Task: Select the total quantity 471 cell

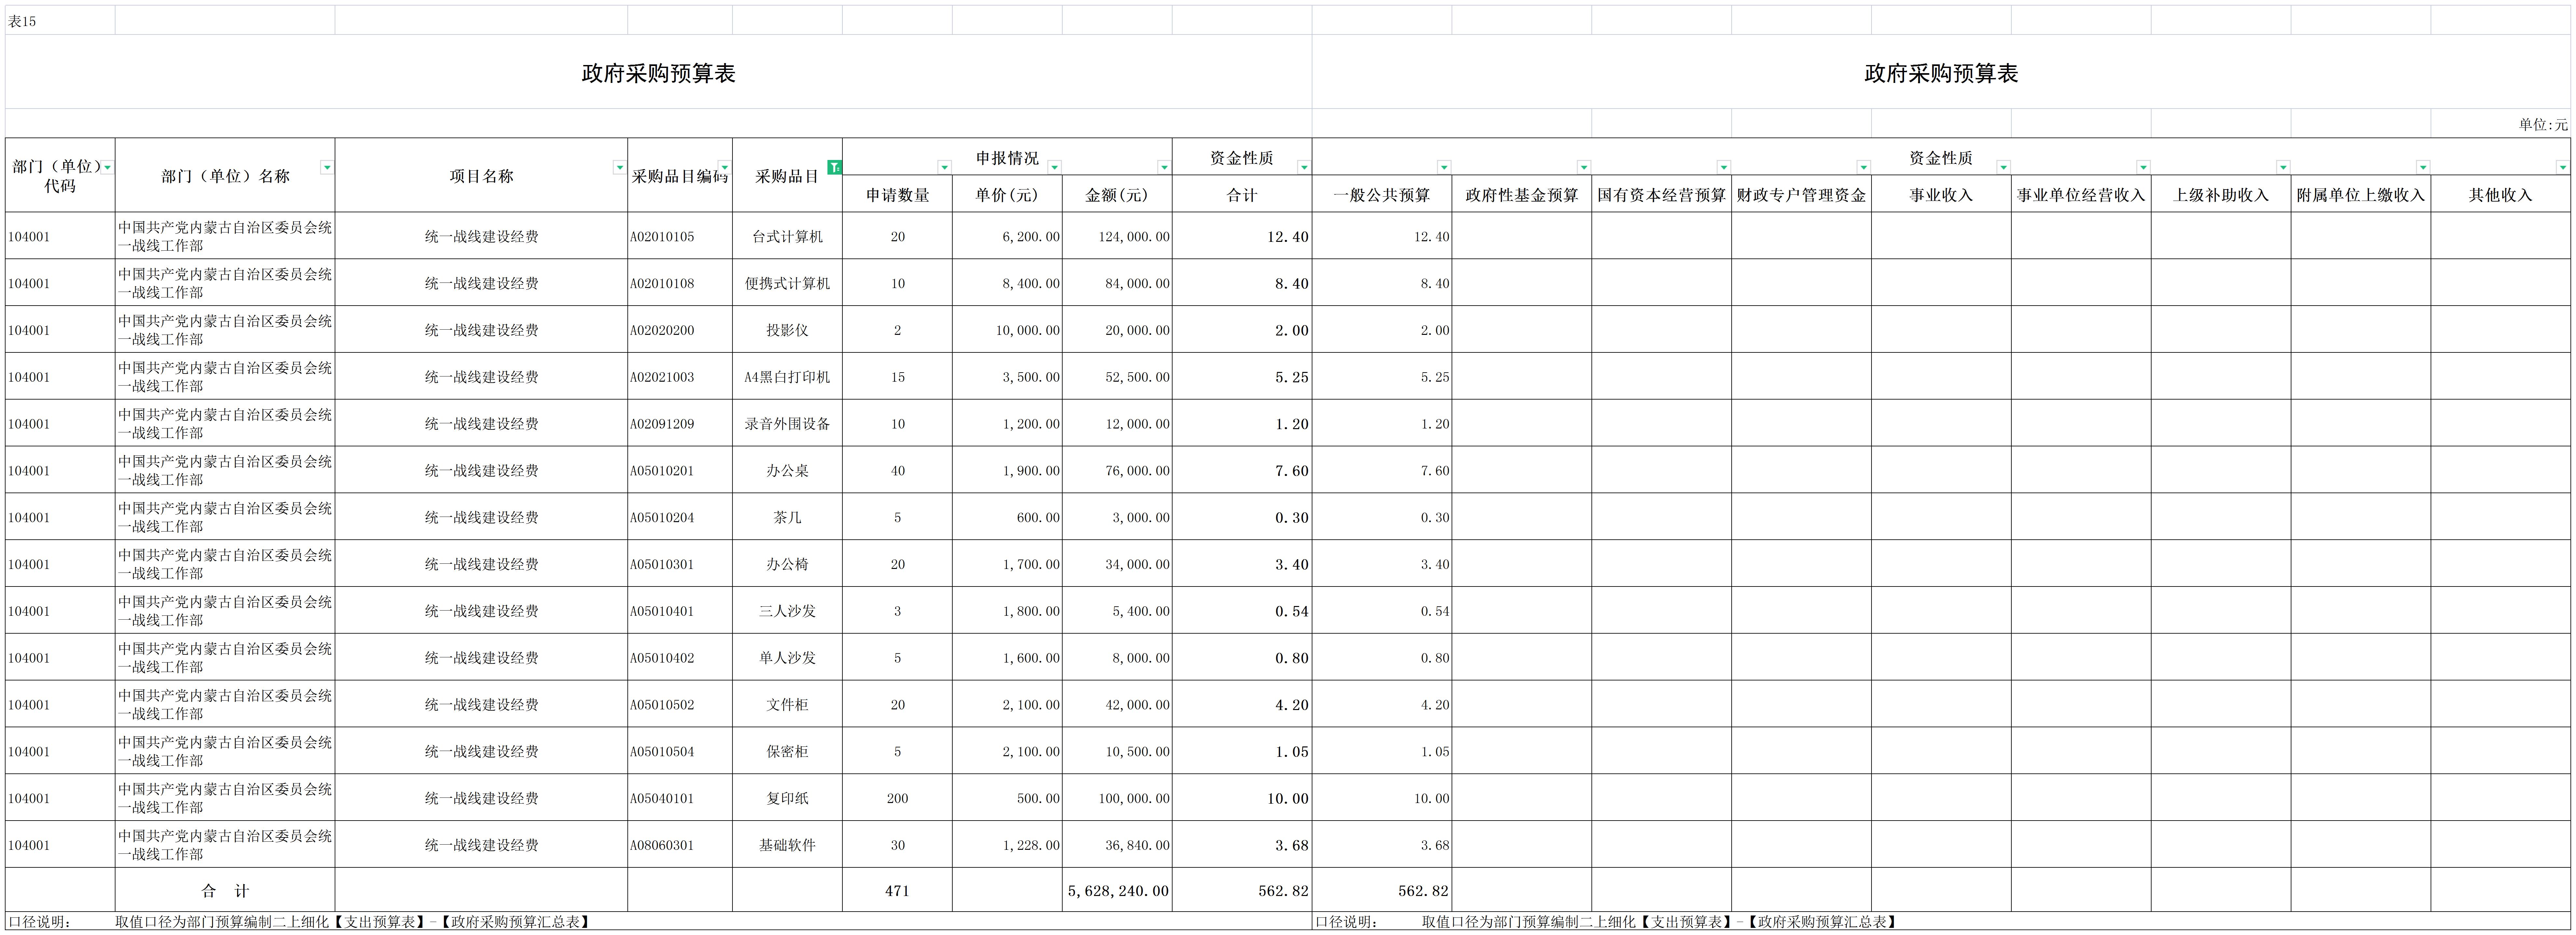Action: click(897, 890)
